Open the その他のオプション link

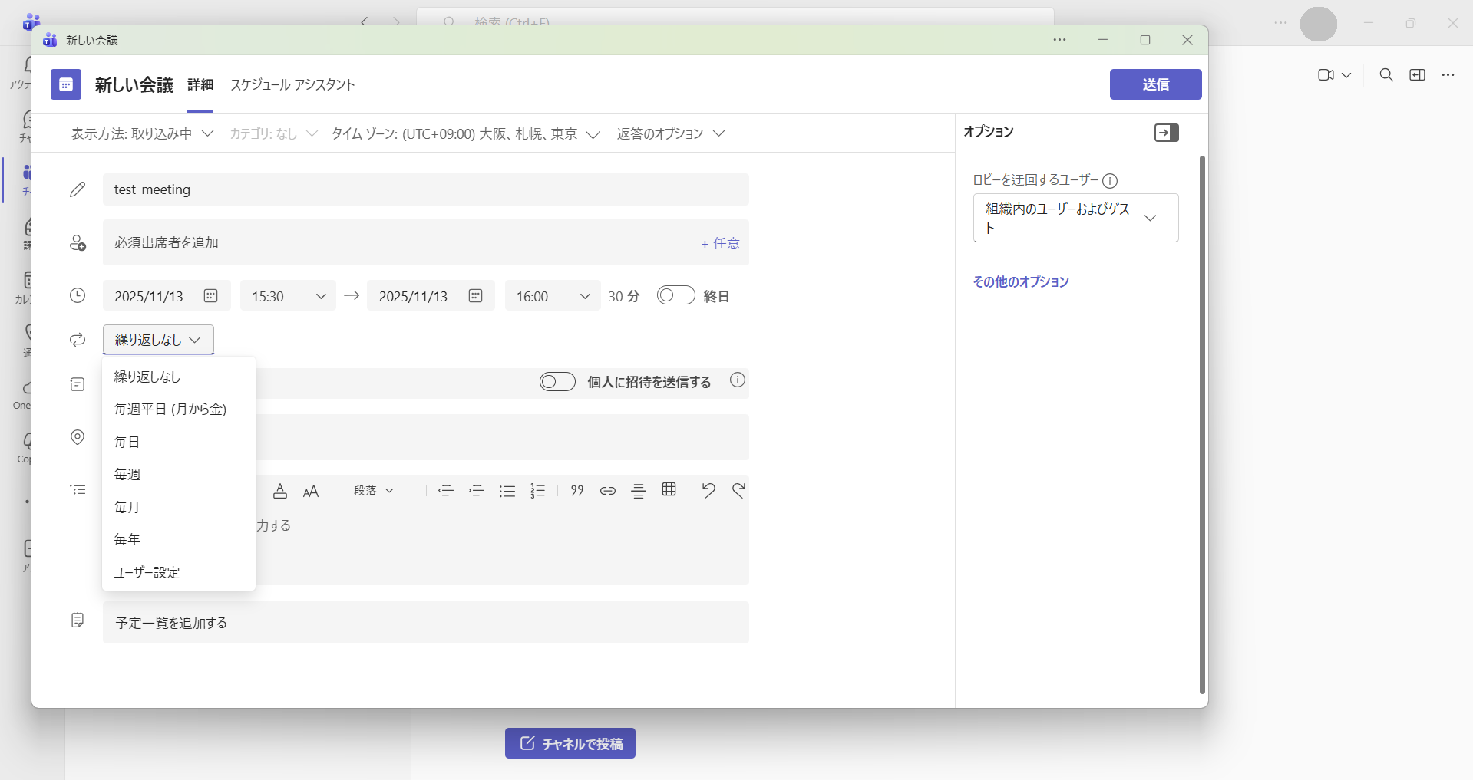(x=1020, y=281)
